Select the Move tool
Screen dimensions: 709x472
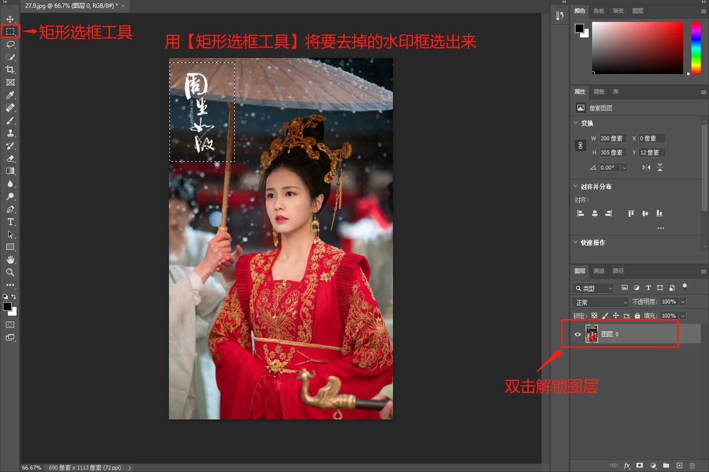pos(11,19)
